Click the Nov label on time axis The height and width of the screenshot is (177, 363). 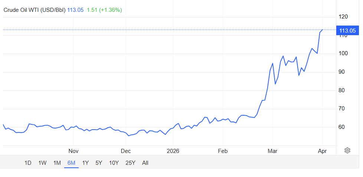(73, 151)
